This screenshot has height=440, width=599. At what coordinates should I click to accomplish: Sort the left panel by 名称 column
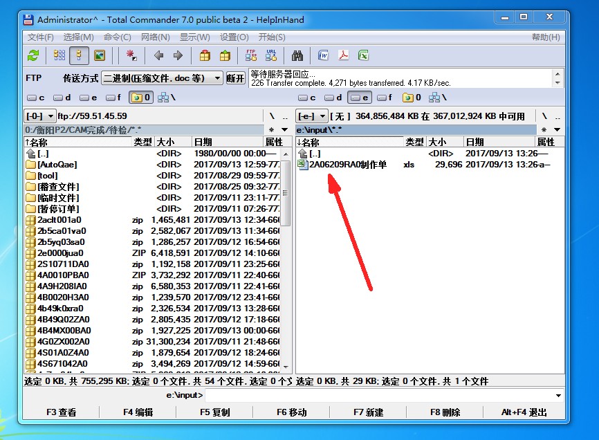coord(78,142)
